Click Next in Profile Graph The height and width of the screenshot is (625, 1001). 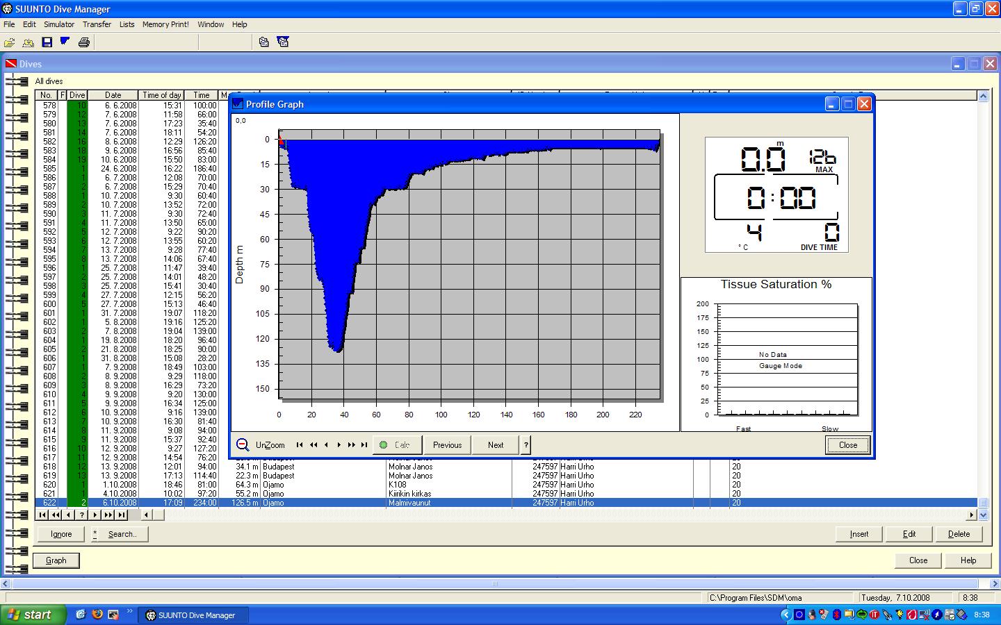pos(496,445)
